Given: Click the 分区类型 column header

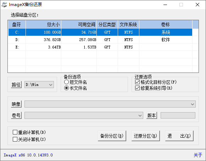Looking at the screenshot, I should (x=107, y=24).
